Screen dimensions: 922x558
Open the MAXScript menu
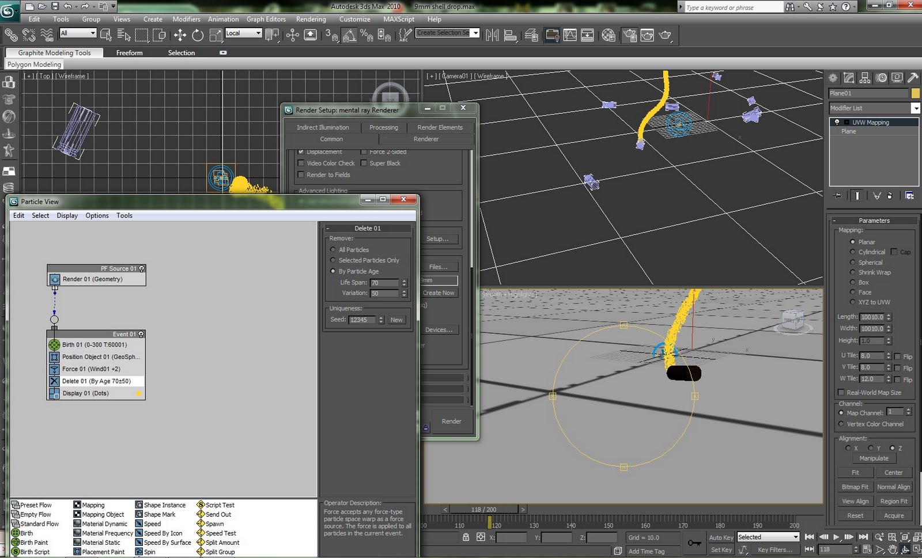(x=399, y=19)
